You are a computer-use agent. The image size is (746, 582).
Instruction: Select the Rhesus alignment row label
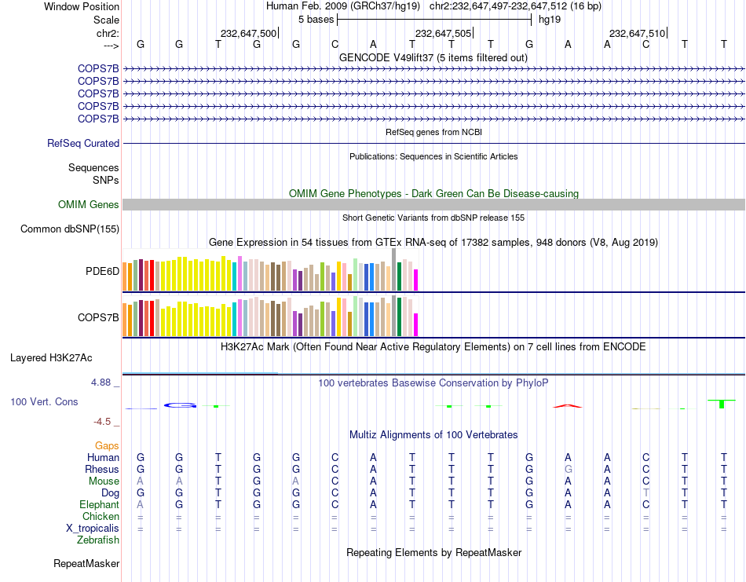pos(102,469)
